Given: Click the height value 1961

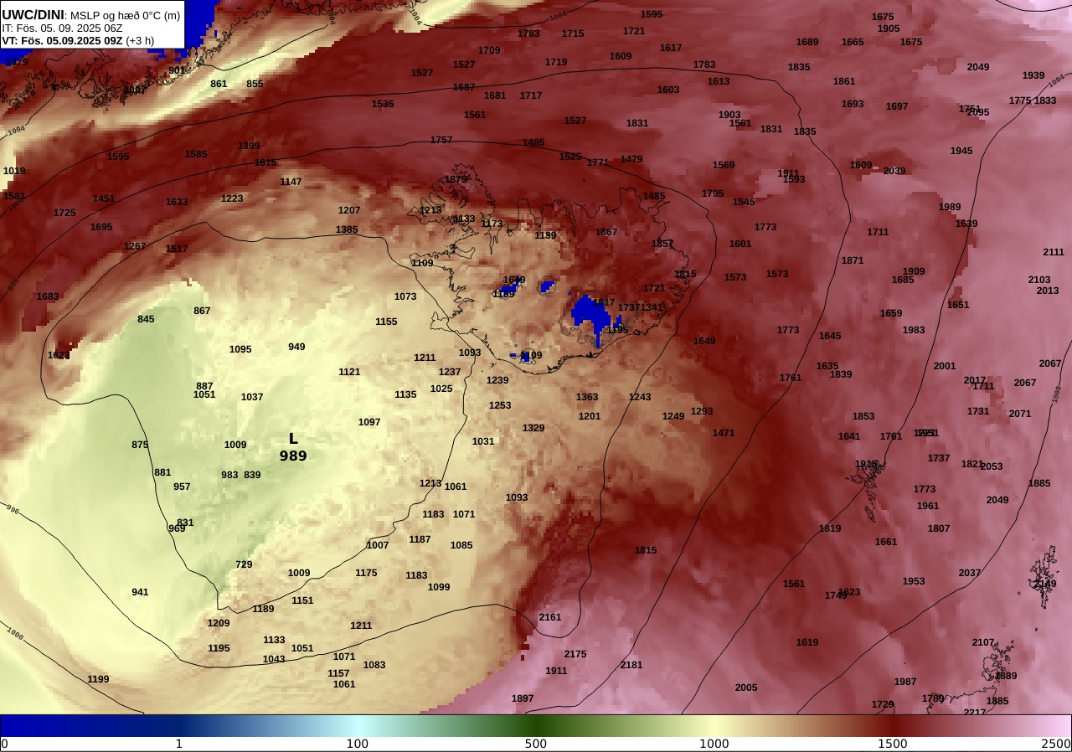Looking at the screenshot, I should click(x=928, y=506).
